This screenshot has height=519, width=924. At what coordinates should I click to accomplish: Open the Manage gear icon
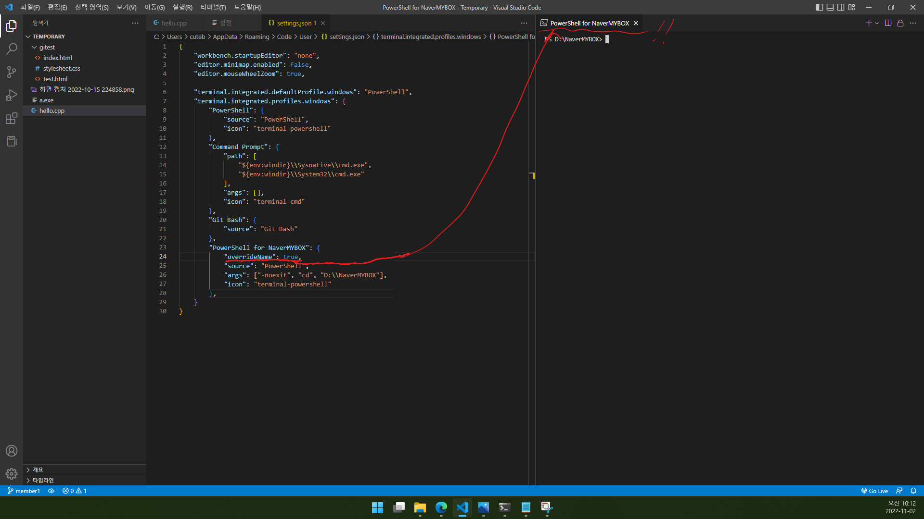pos(12,474)
